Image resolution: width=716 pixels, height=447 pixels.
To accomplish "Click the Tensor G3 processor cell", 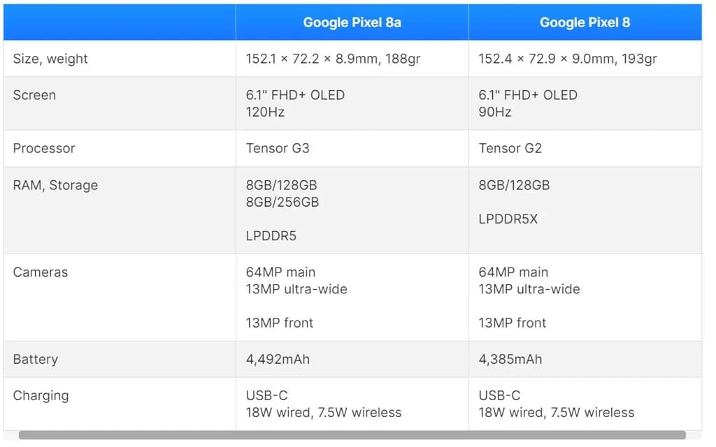I will (x=278, y=148).
